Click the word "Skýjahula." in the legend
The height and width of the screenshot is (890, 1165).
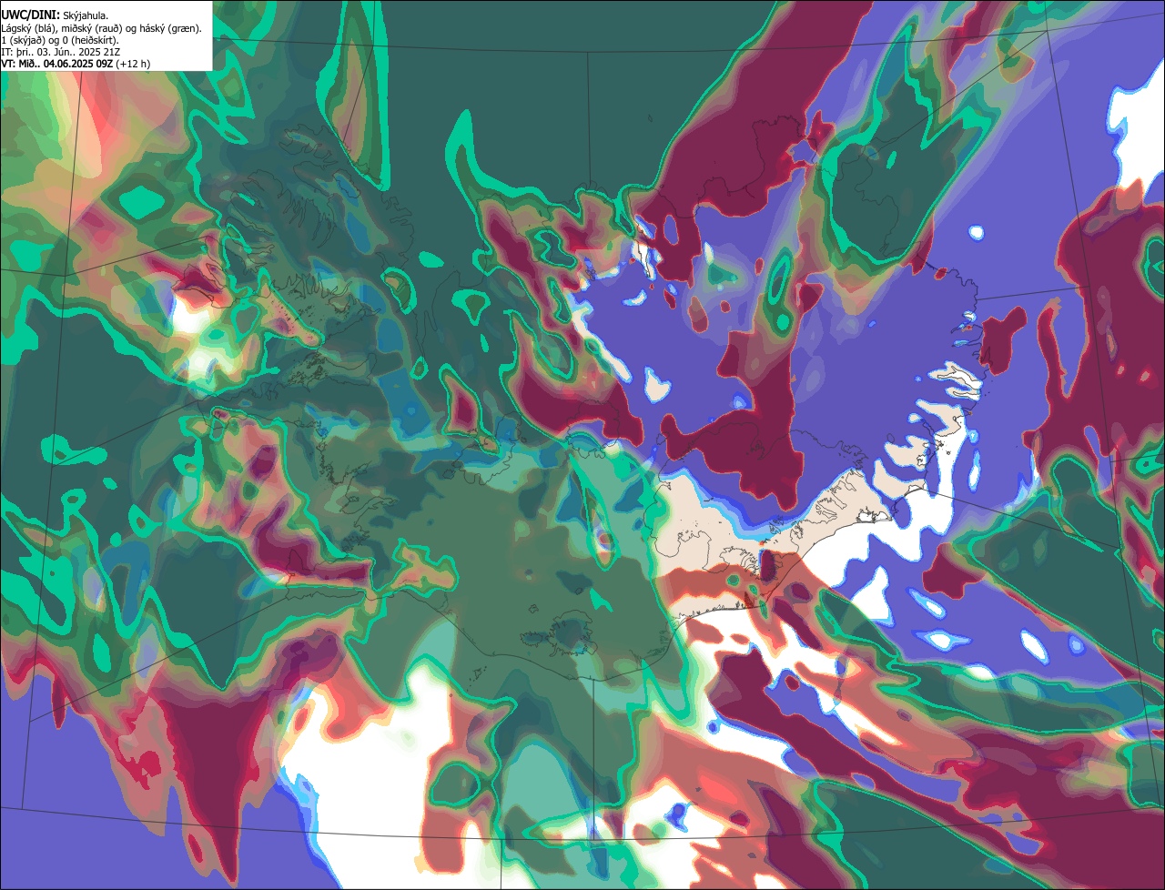point(86,16)
